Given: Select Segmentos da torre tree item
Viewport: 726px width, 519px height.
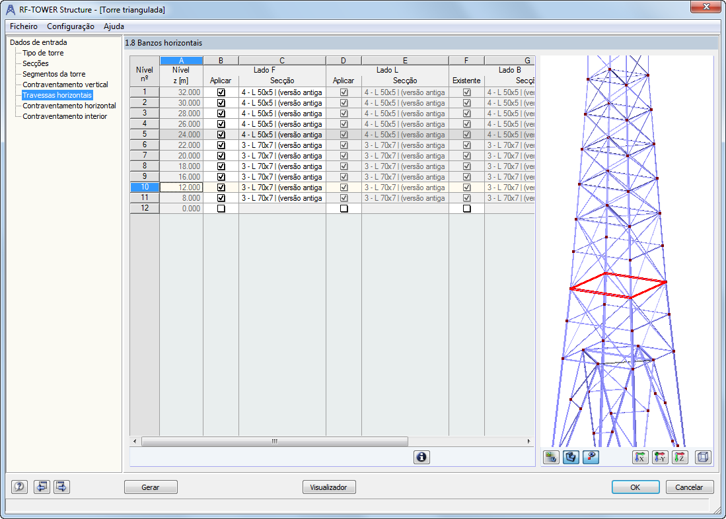Looking at the screenshot, I should [x=54, y=74].
